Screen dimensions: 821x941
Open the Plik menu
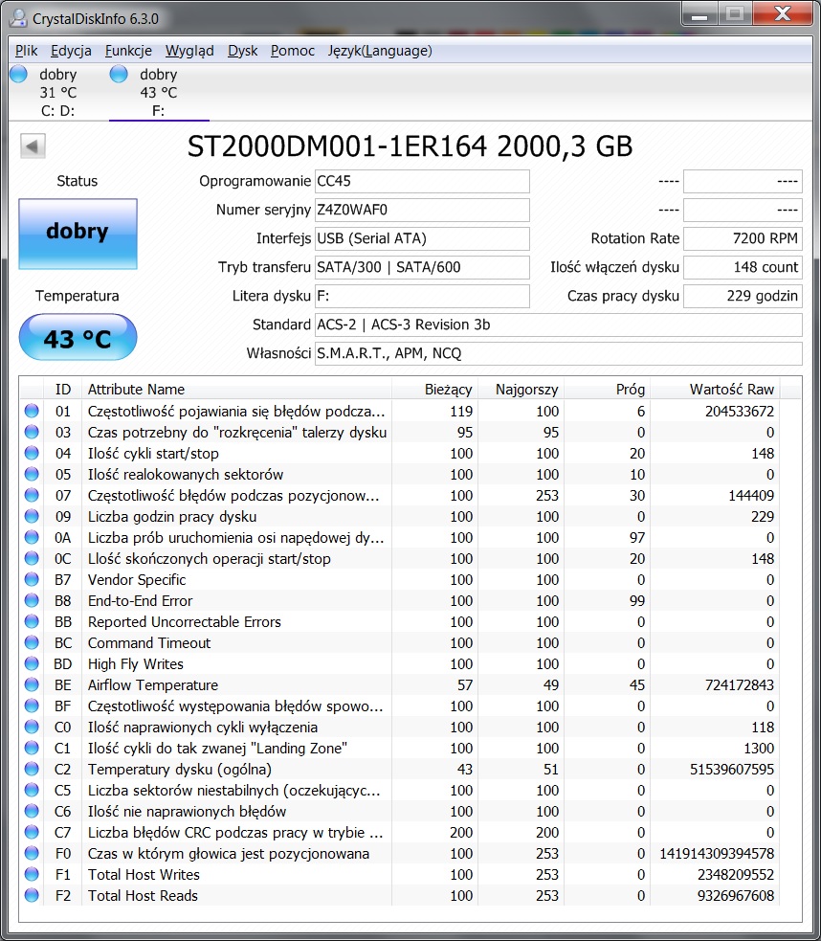27,51
